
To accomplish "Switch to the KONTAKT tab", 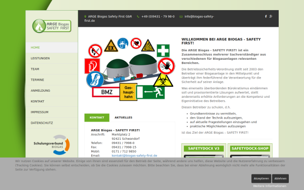I will pyautogui.click(x=97, y=118).
